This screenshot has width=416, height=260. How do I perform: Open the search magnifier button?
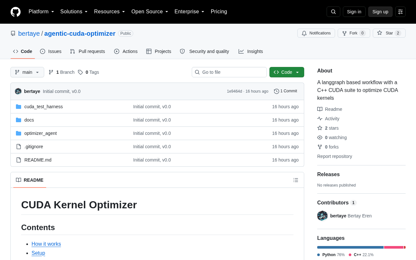(333, 12)
